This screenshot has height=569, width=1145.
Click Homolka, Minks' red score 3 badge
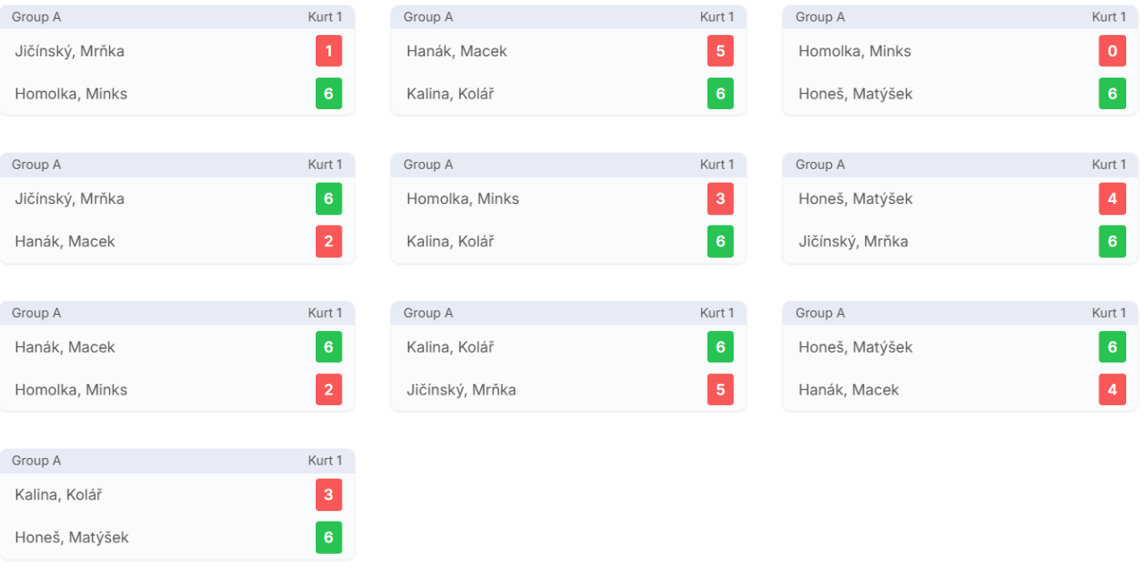[x=720, y=199]
